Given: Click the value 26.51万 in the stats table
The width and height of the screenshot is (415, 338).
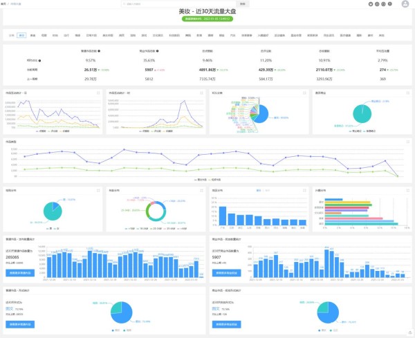Looking at the screenshot, I should [91, 70].
